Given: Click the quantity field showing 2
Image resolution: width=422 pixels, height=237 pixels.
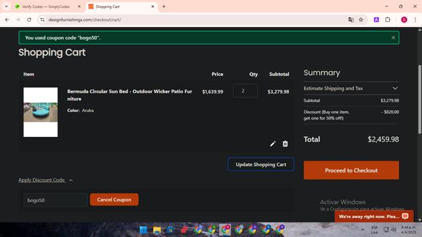Looking at the screenshot, I should coord(245,91).
